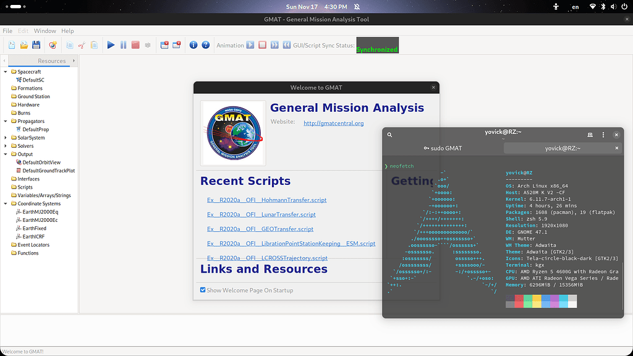
Task: Open the File menu
Action: (x=7, y=30)
